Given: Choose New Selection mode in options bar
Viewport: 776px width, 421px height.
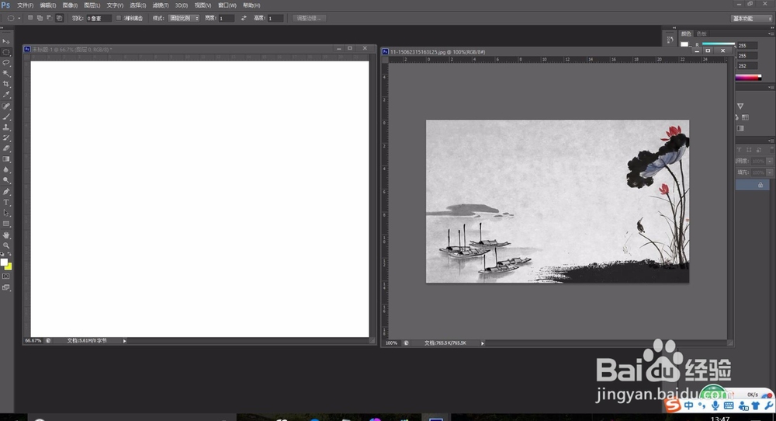Looking at the screenshot, I should [30, 18].
